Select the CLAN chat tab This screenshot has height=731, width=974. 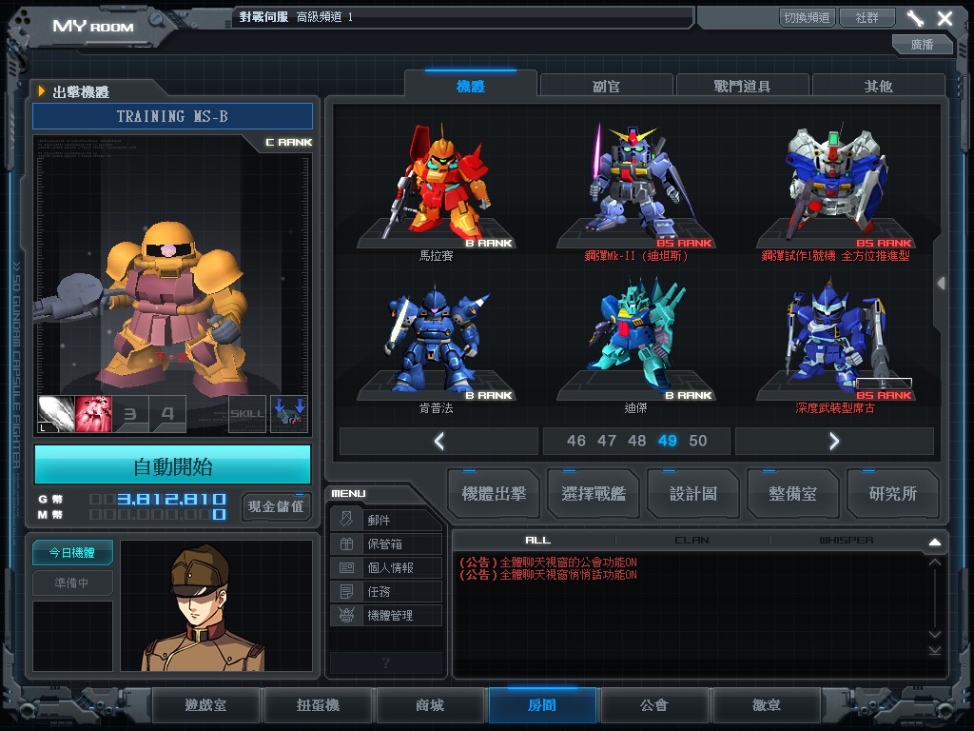point(692,541)
